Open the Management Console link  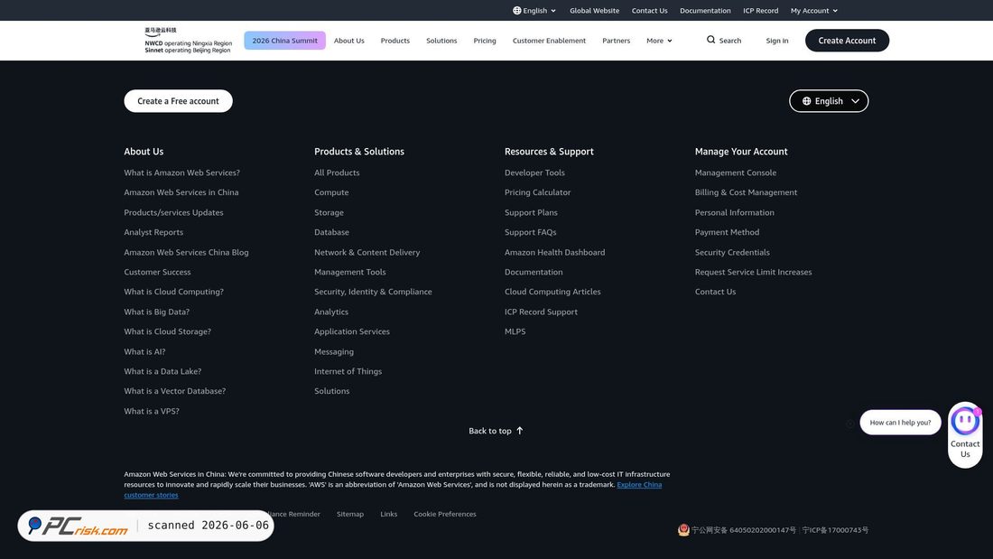[735, 172]
